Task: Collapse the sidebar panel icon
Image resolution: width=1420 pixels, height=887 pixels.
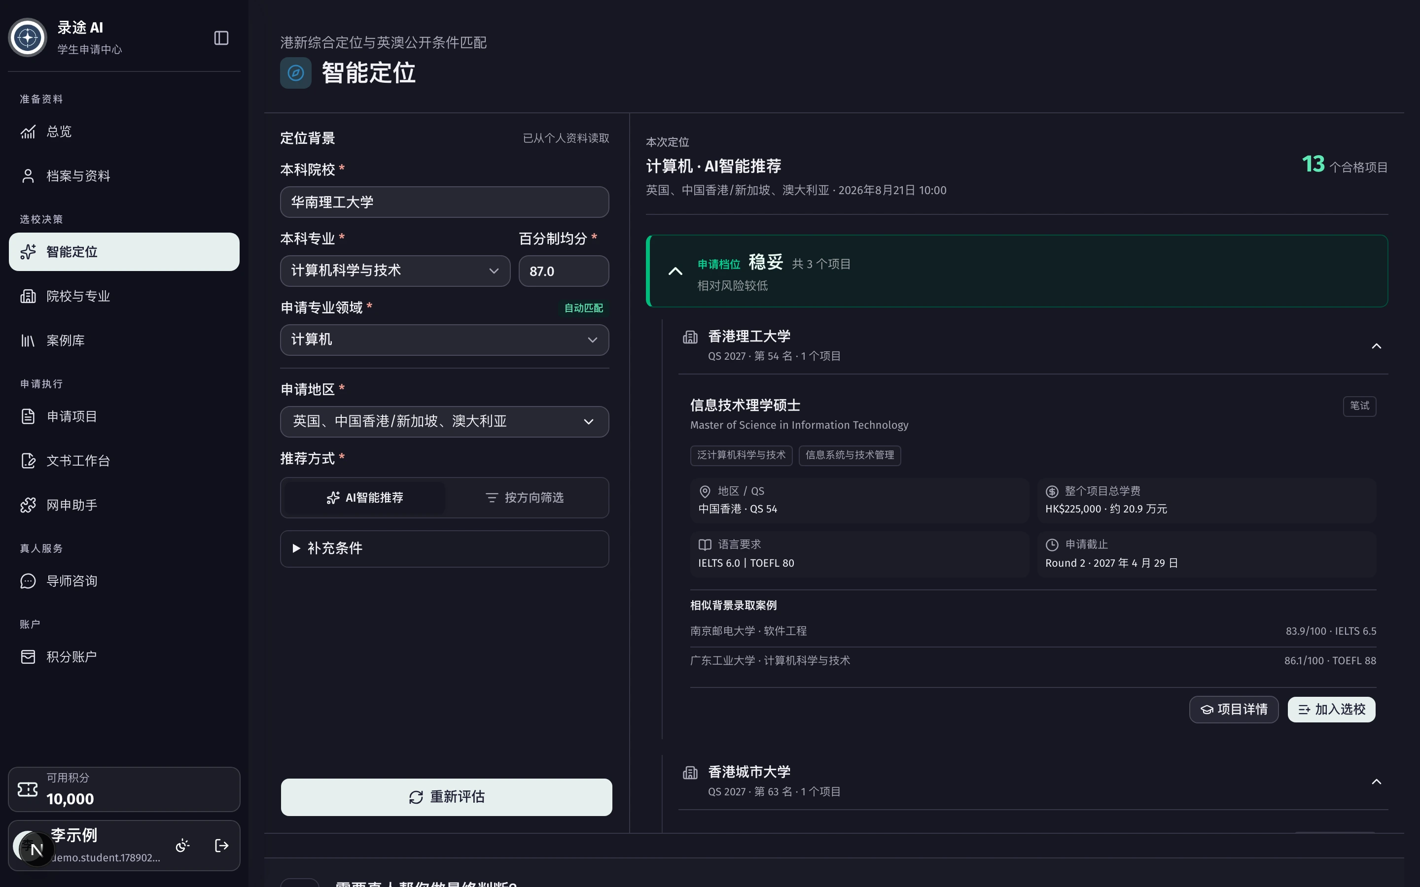Action: (x=221, y=38)
